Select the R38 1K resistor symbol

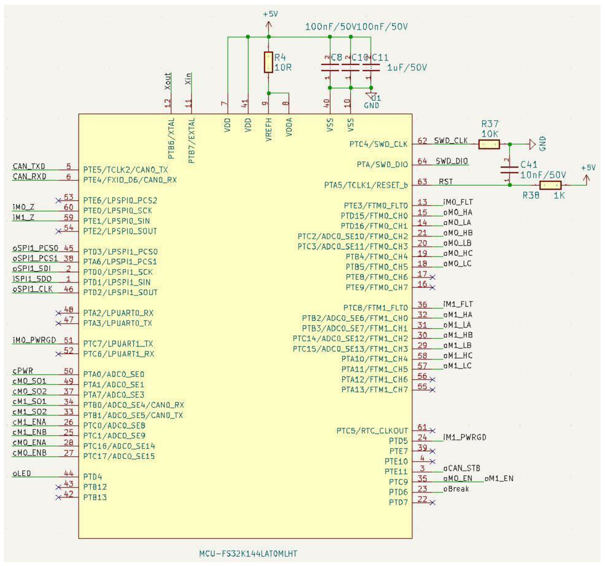(550, 185)
